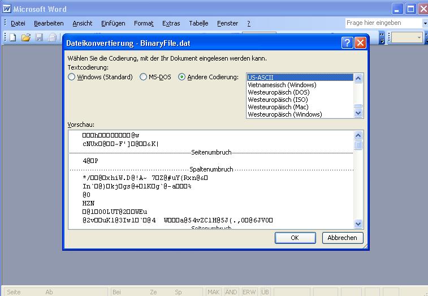
Task: Click the New blank document icon
Action: pos(12,37)
